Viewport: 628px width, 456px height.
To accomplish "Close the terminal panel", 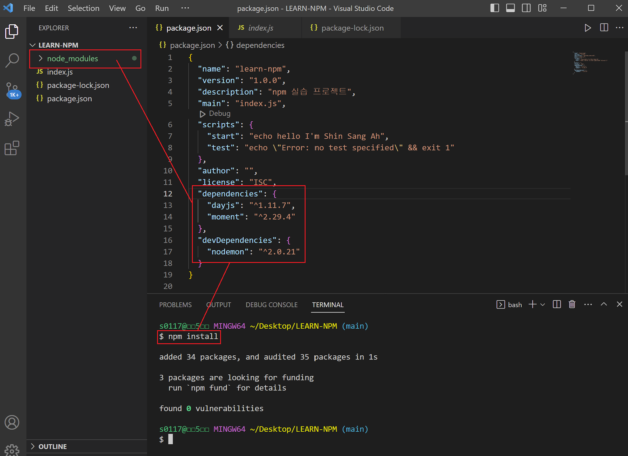I will tap(620, 304).
